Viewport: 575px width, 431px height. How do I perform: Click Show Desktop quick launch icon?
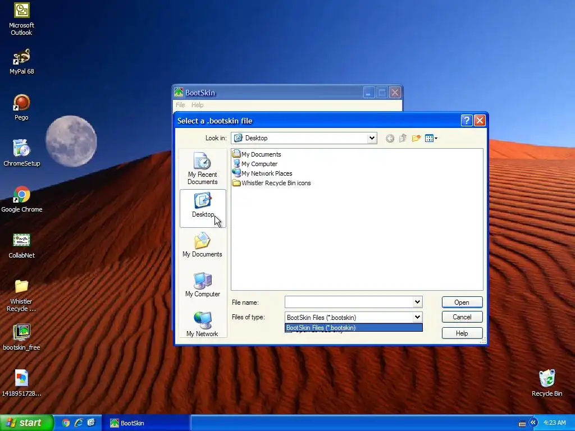tap(91, 423)
